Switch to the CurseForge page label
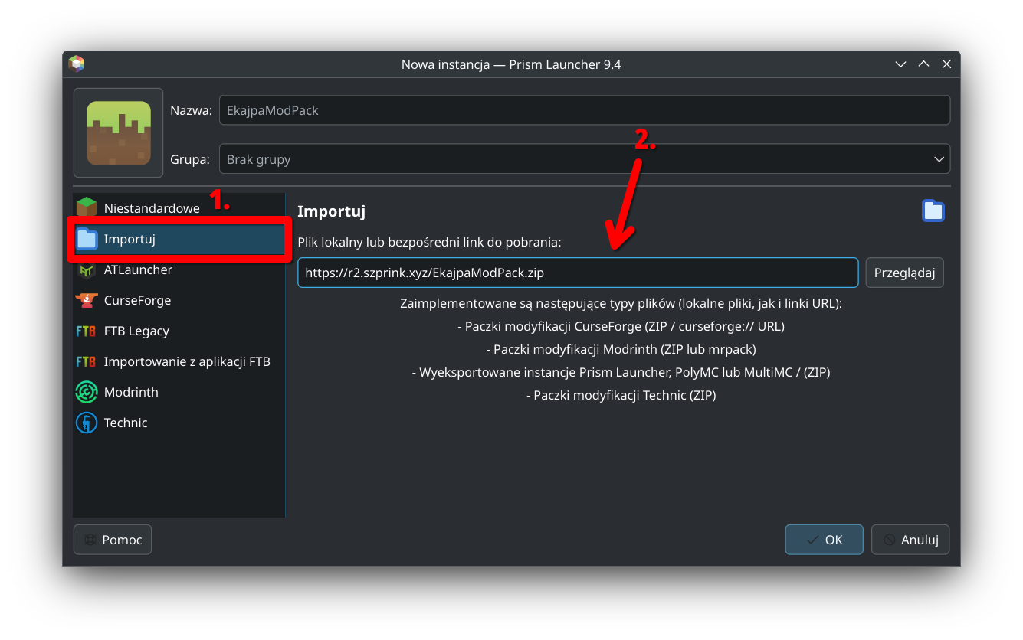The height and width of the screenshot is (640, 1023). [137, 300]
